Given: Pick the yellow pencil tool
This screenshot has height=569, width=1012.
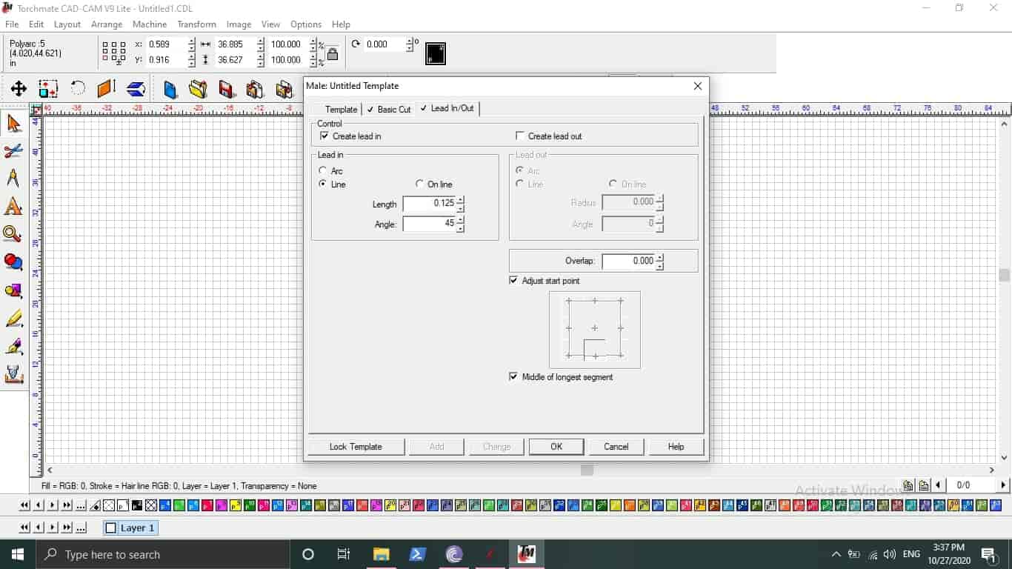Looking at the screenshot, I should click(x=13, y=319).
